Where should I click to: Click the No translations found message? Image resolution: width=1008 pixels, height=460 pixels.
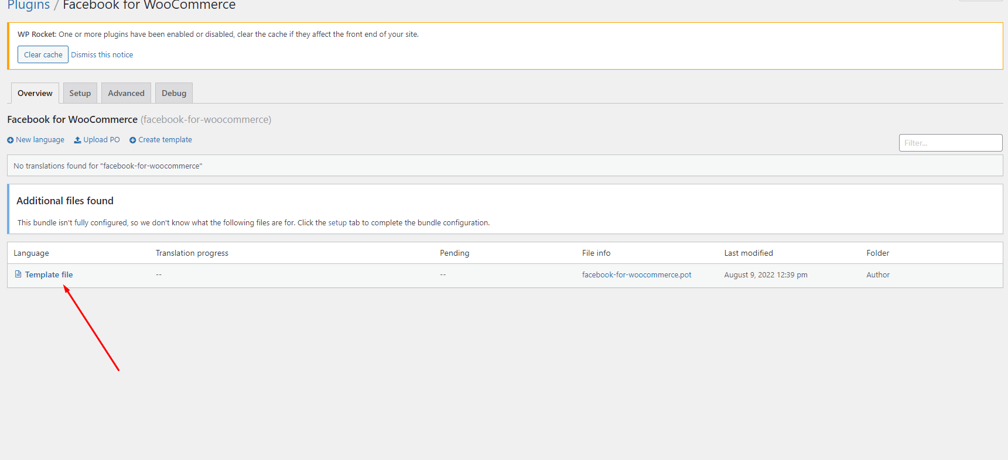[108, 166]
